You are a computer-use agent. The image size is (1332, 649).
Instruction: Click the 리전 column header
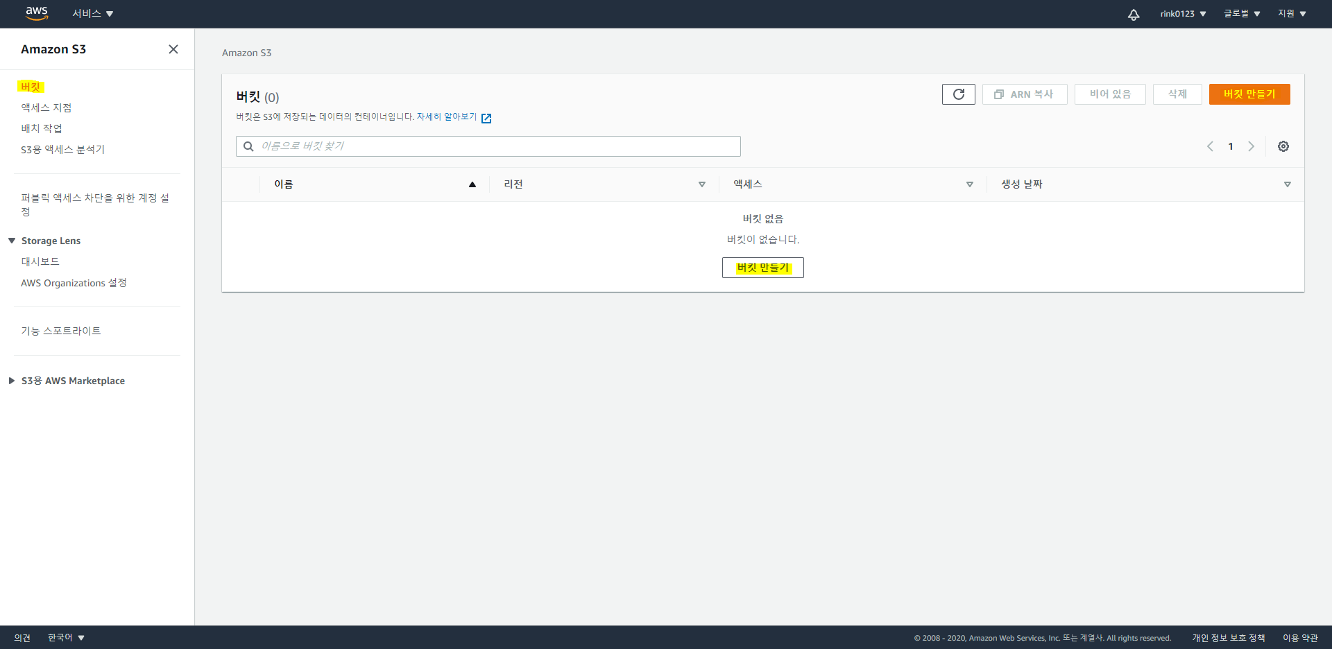point(513,184)
